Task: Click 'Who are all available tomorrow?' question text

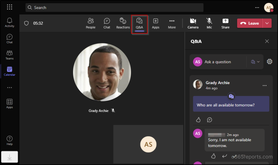Action: [x=226, y=105]
